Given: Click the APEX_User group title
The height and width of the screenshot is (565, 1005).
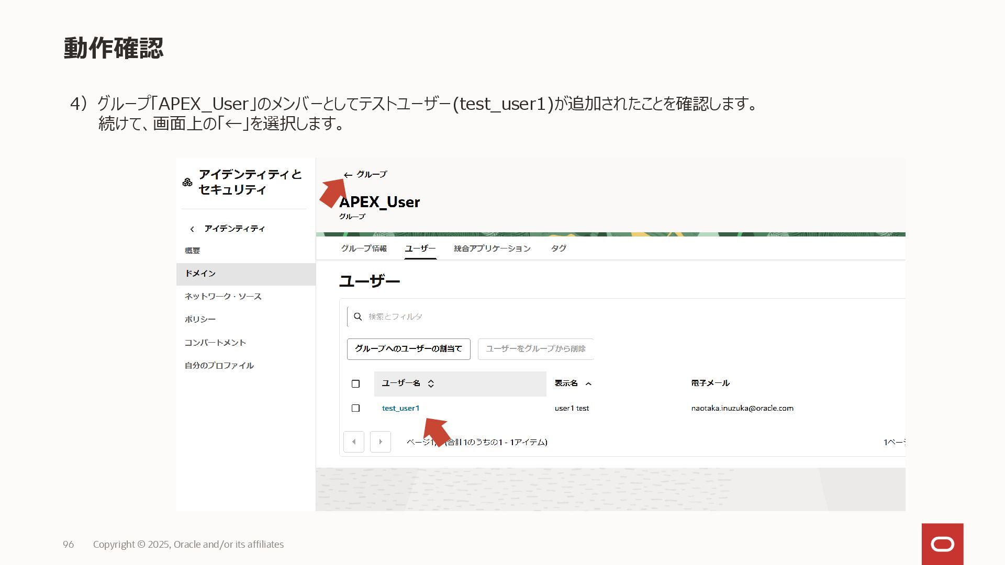Looking at the screenshot, I should [x=379, y=202].
